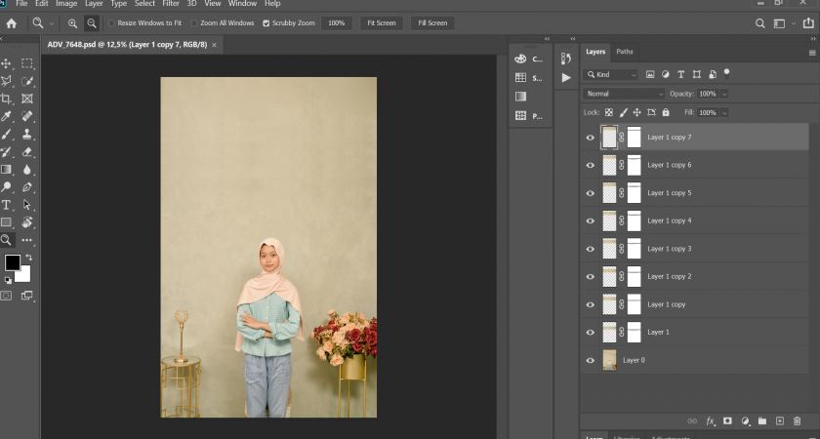This screenshot has height=439, width=820.
Task: Expand the Opacity slider dropdown arrow
Action: coord(723,94)
